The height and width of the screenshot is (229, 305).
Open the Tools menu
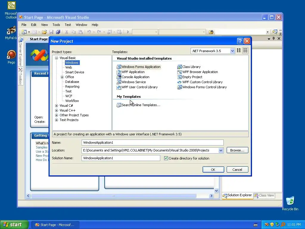[56, 25]
